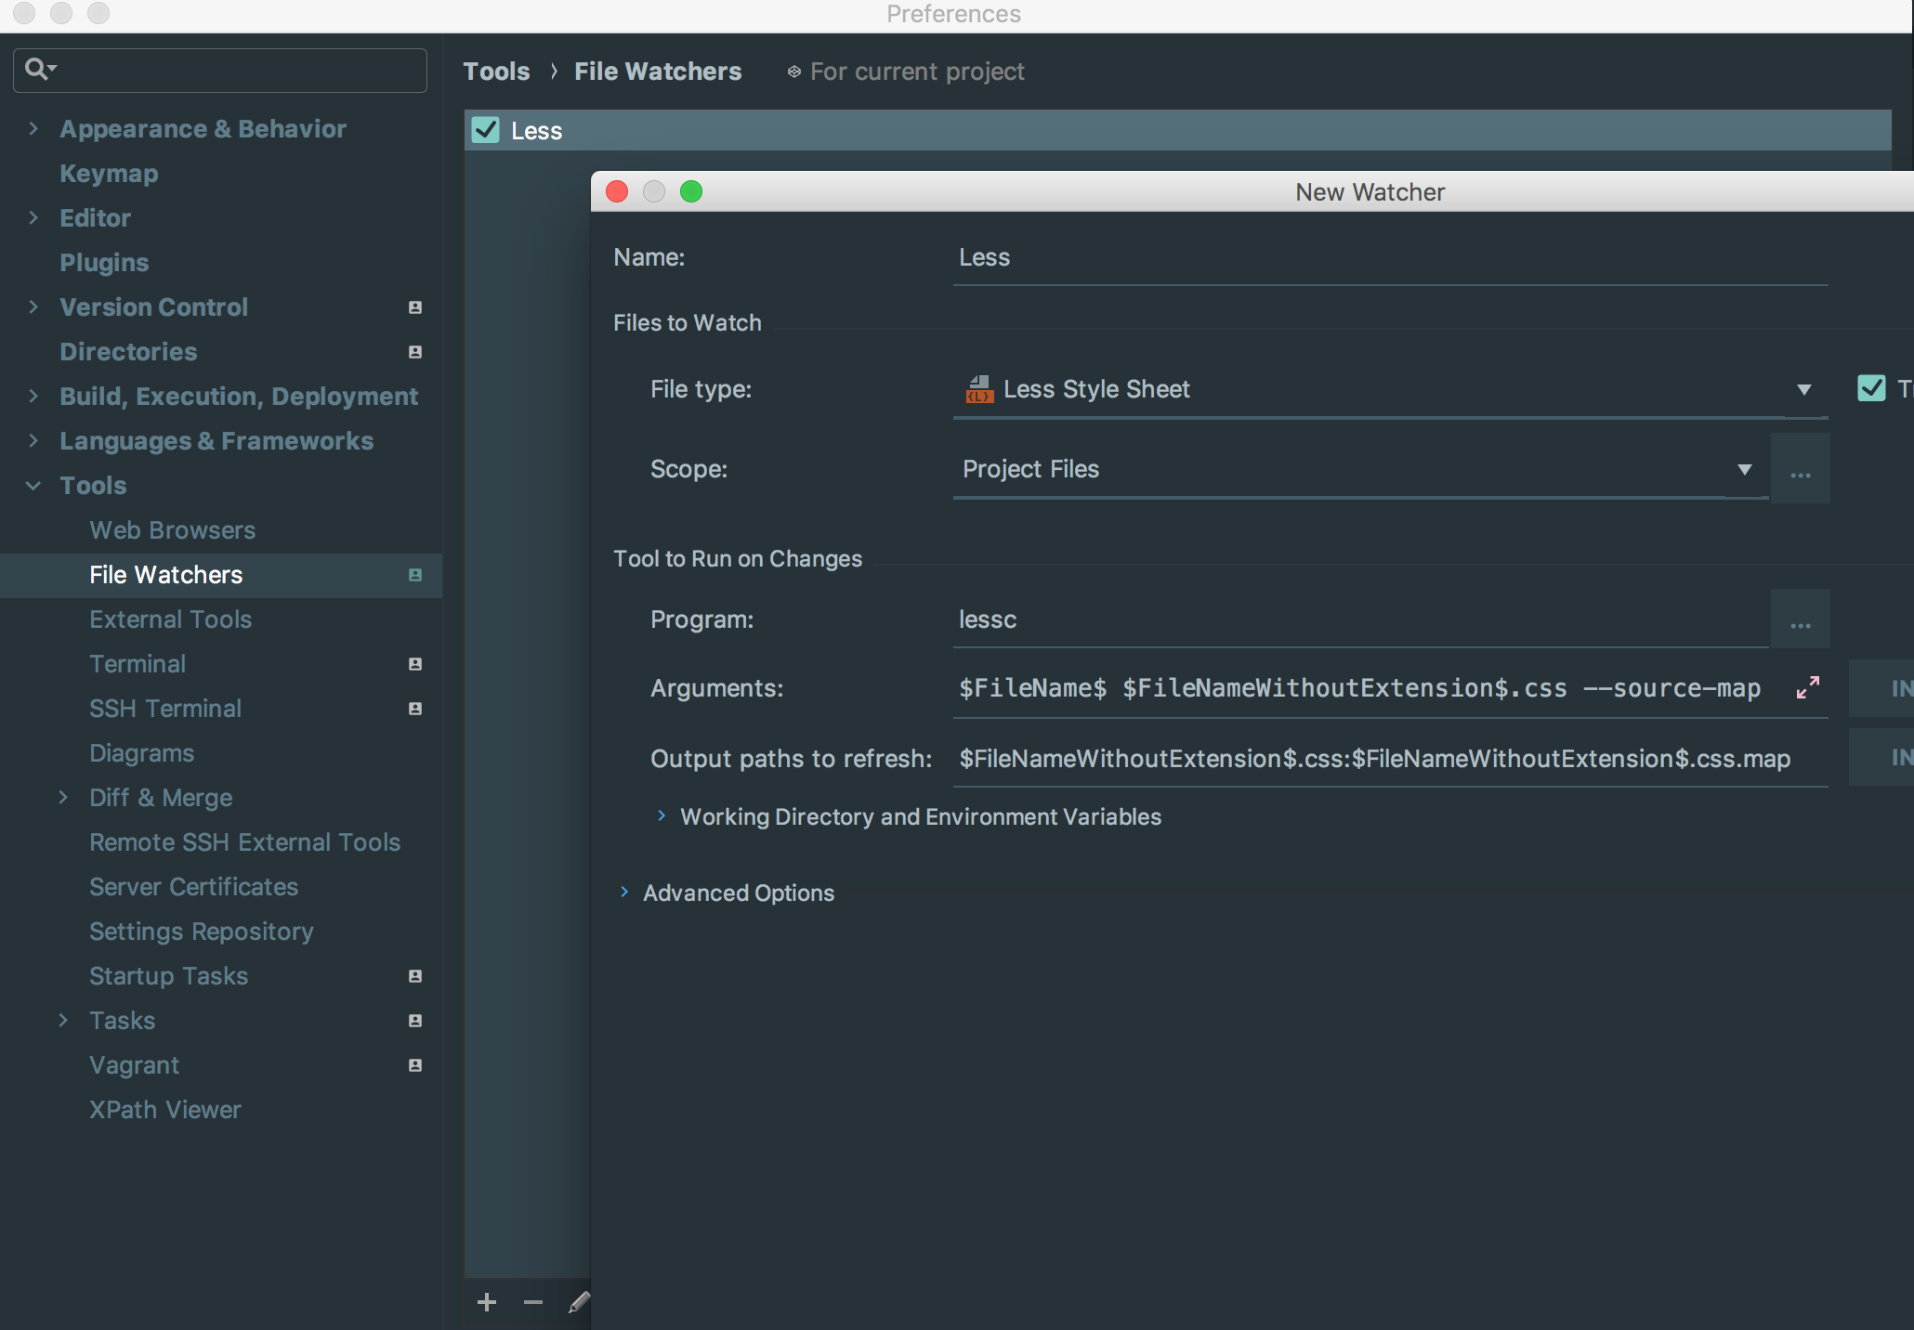Open External Tools settings page
The height and width of the screenshot is (1330, 1914).
point(170,619)
